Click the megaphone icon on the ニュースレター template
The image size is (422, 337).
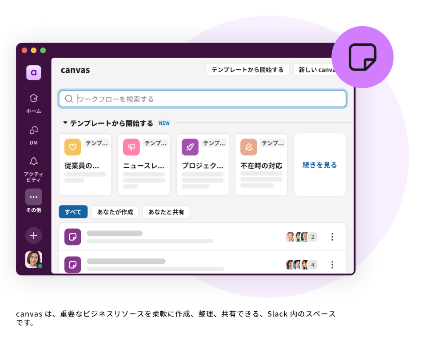click(131, 147)
